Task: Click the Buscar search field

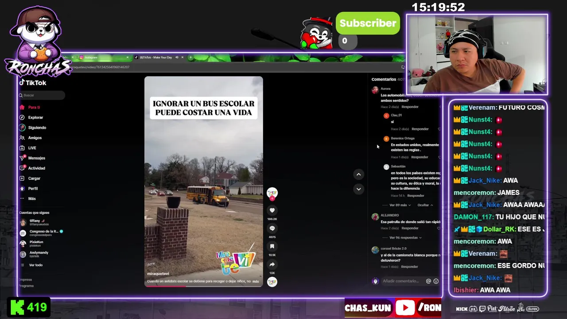Action: [41, 95]
